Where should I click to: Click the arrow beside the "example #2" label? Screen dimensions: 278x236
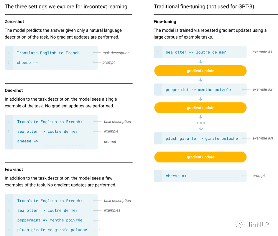(x=246, y=89)
